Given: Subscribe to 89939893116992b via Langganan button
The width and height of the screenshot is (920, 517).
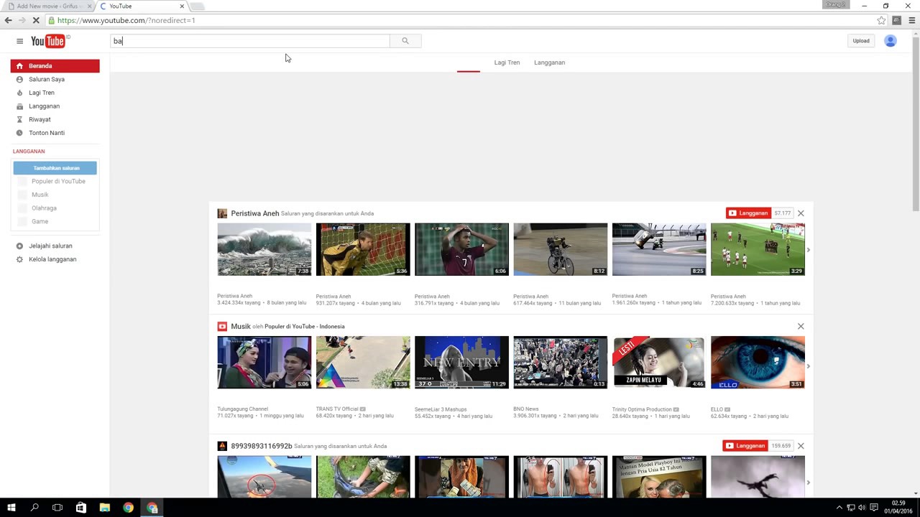Looking at the screenshot, I should [x=745, y=446].
